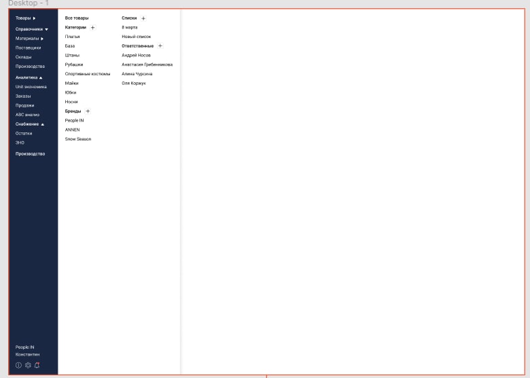
Task: Open the 8 марта list
Action: point(130,27)
